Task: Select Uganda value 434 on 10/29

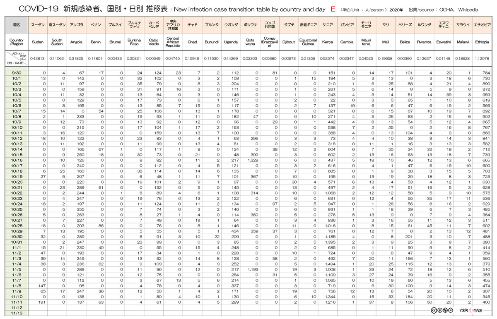Action: point(235,231)
